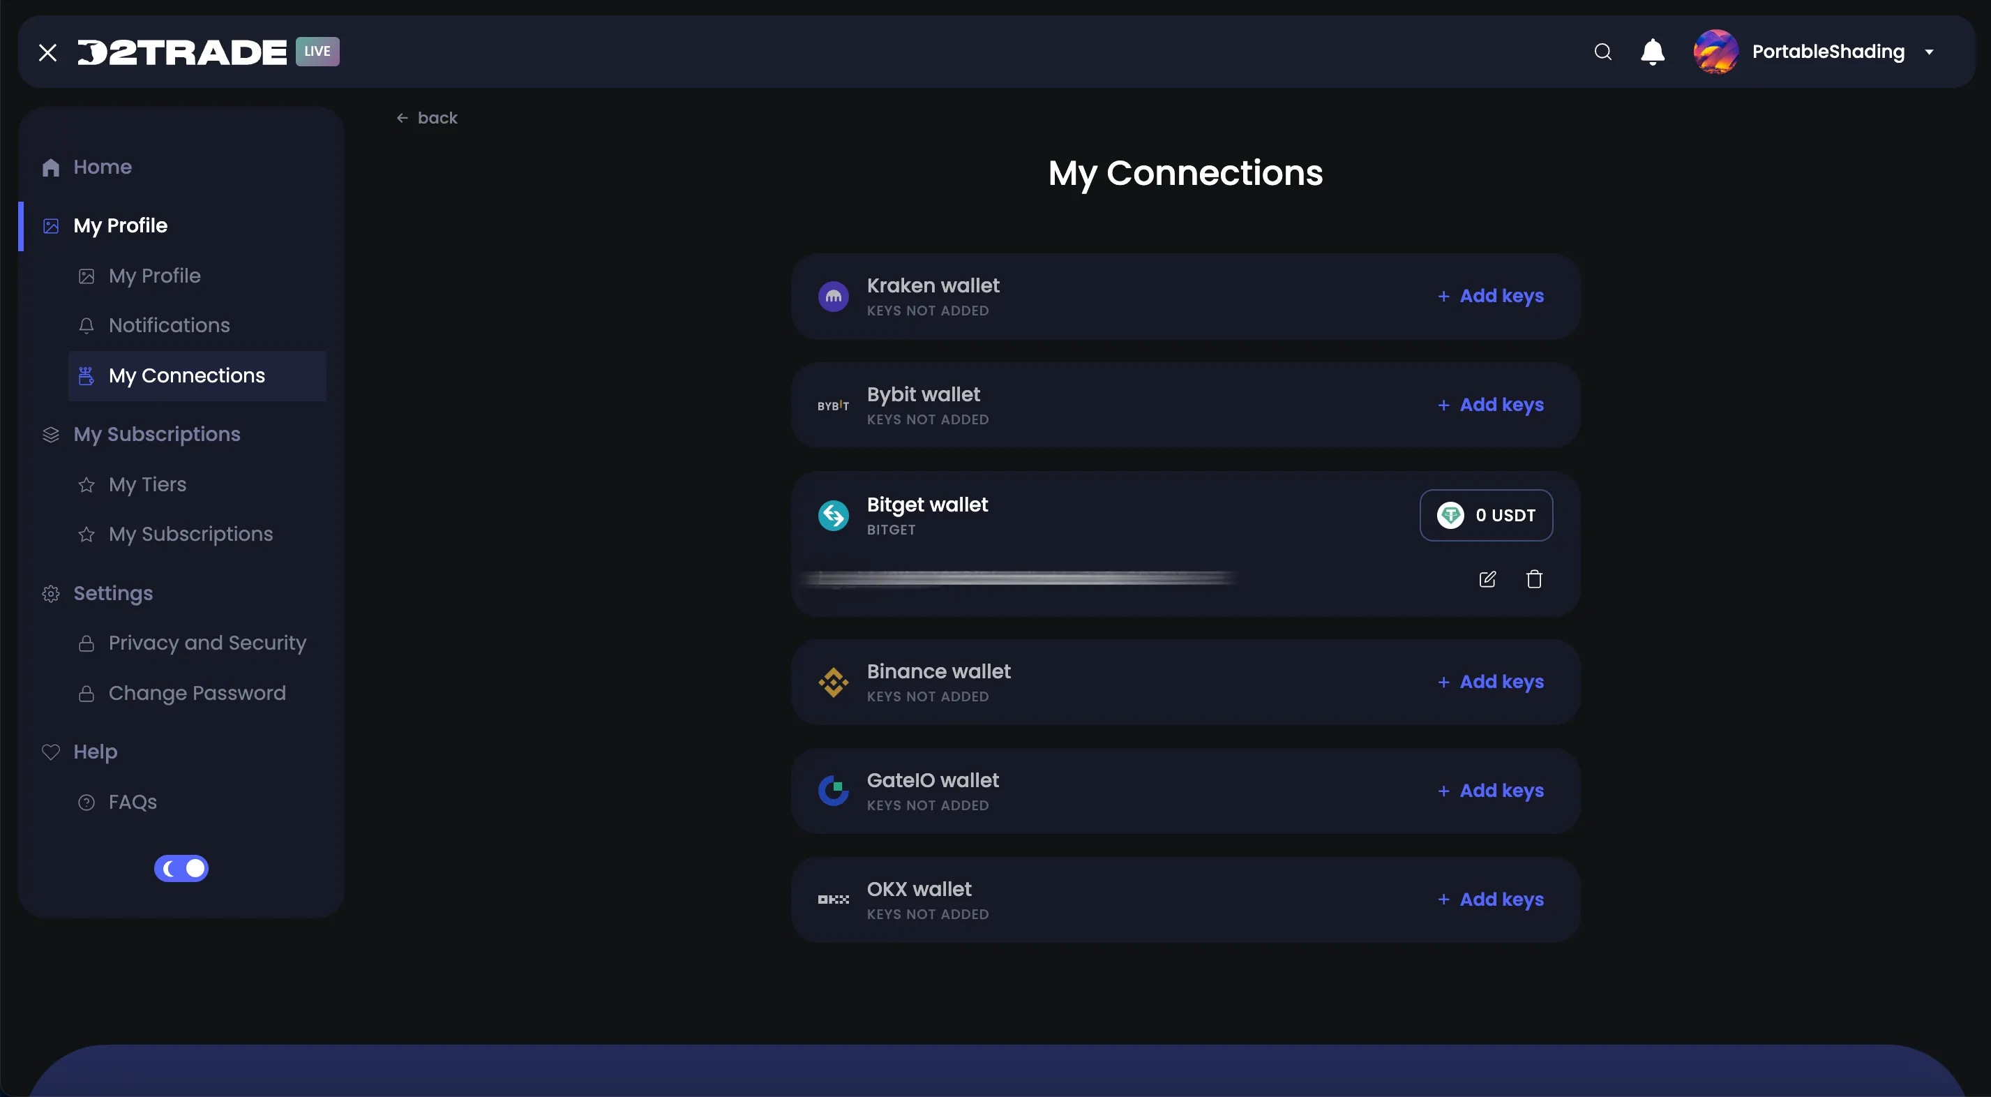Viewport: 1991px width, 1097px height.
Task: Edit the Bitget wallet keys
Action: tap(1487, 579)
